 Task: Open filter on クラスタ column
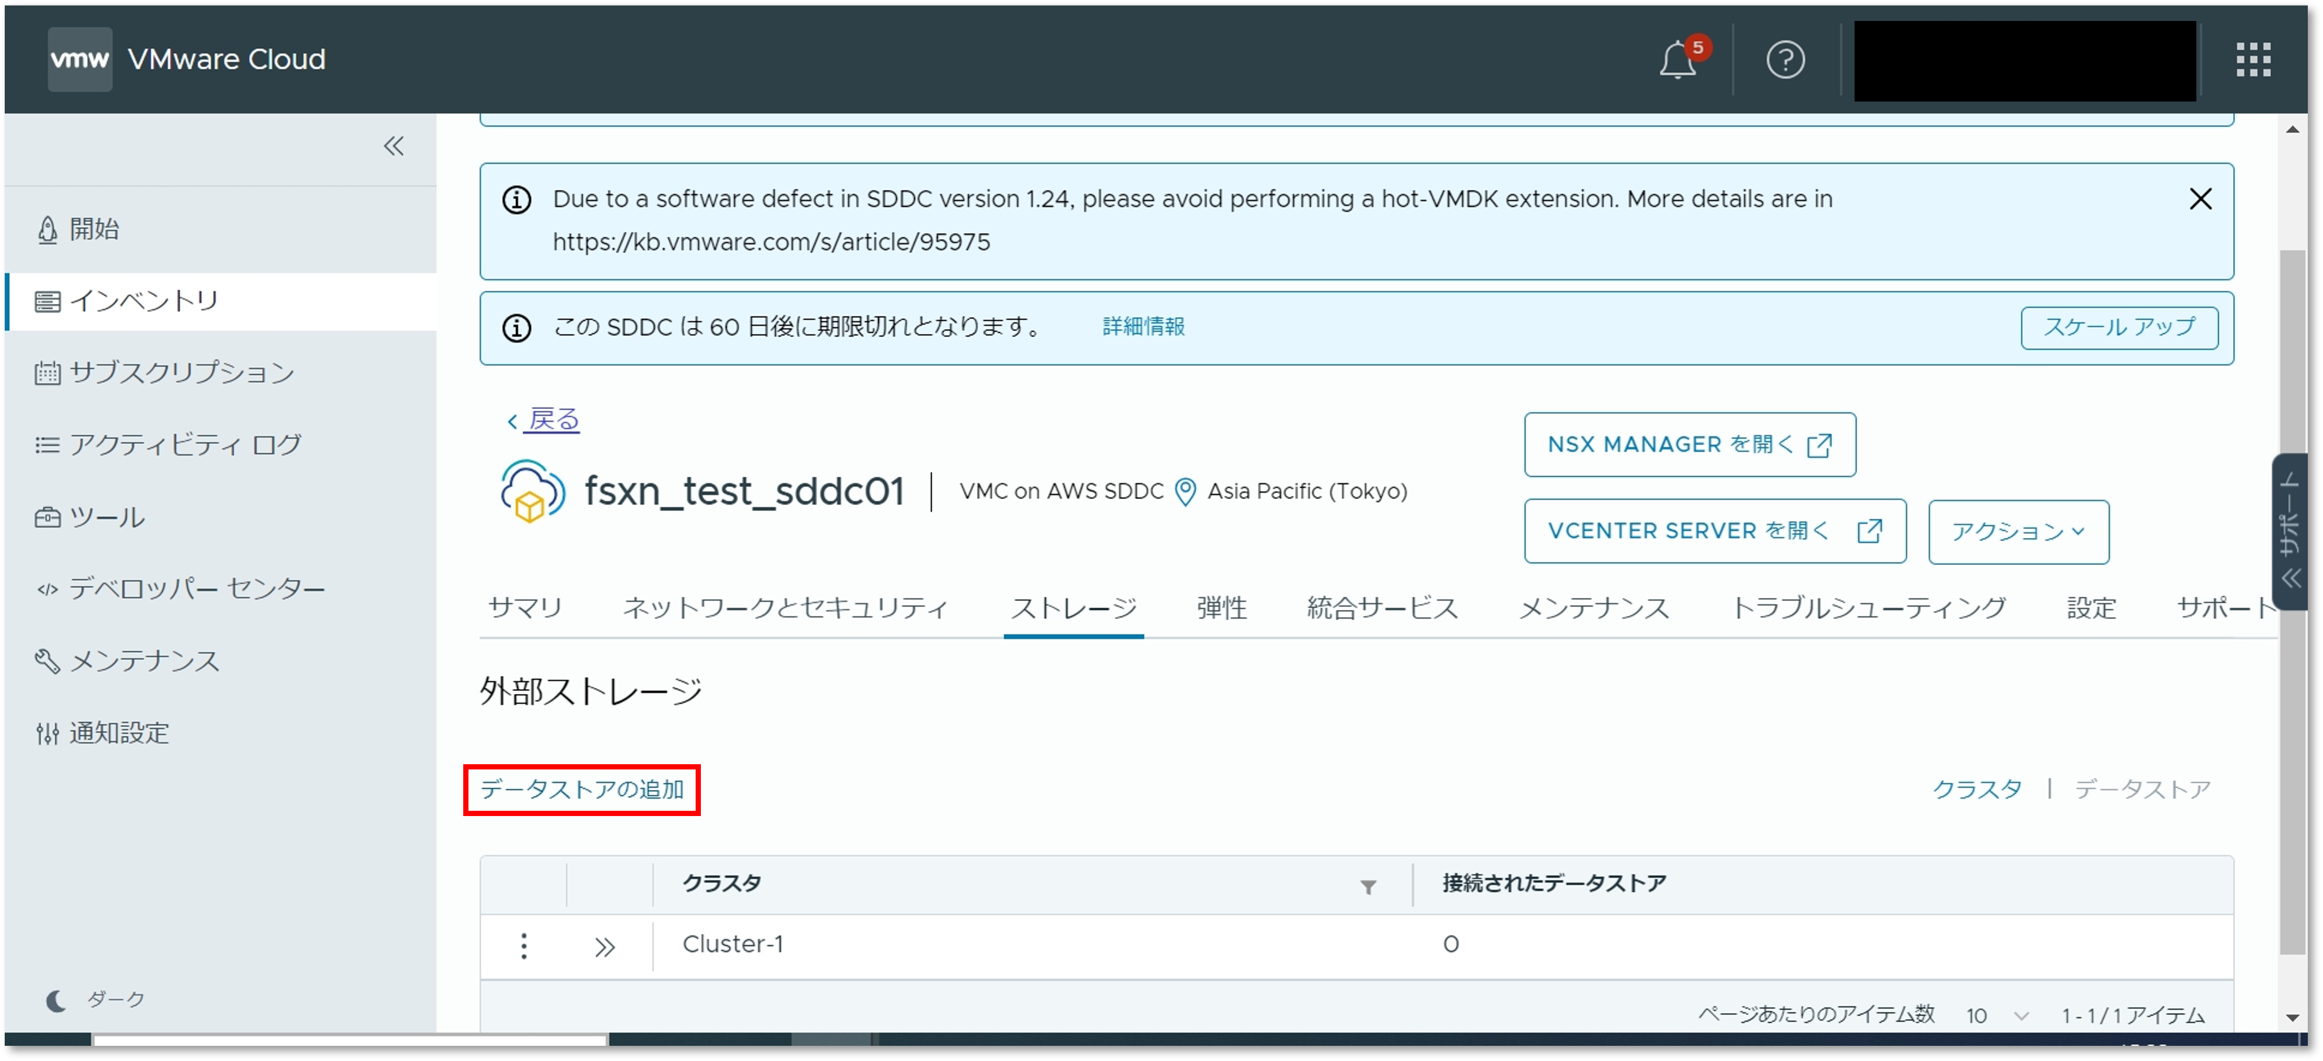click(x=1367, y=887)
